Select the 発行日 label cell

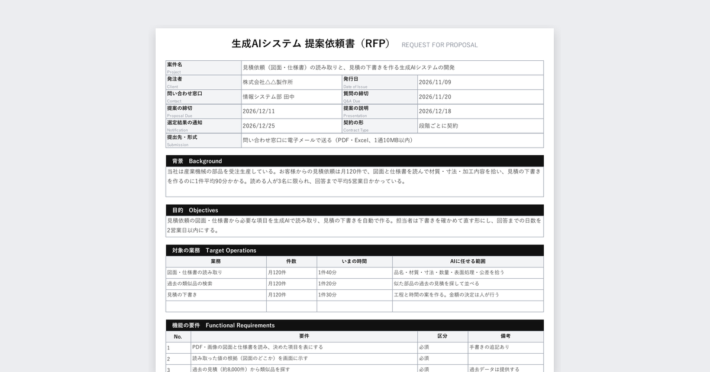(380, 82)
